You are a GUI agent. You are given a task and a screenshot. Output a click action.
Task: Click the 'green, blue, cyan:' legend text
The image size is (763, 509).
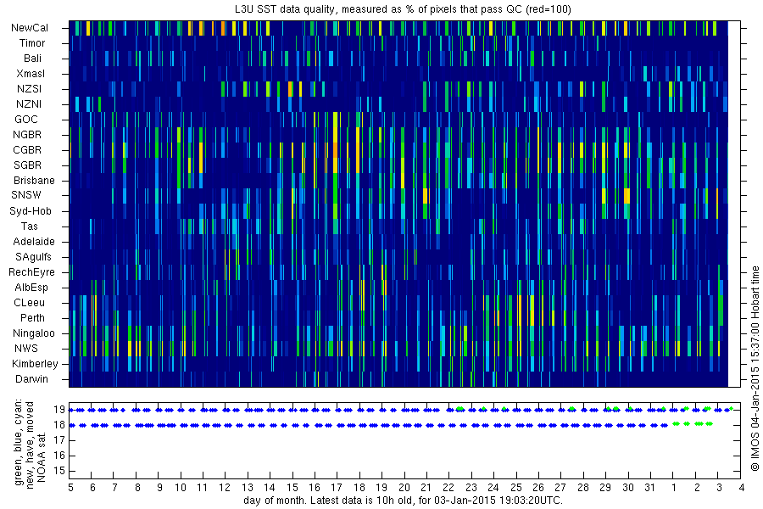pyautogui.click(x=19, y=442)
